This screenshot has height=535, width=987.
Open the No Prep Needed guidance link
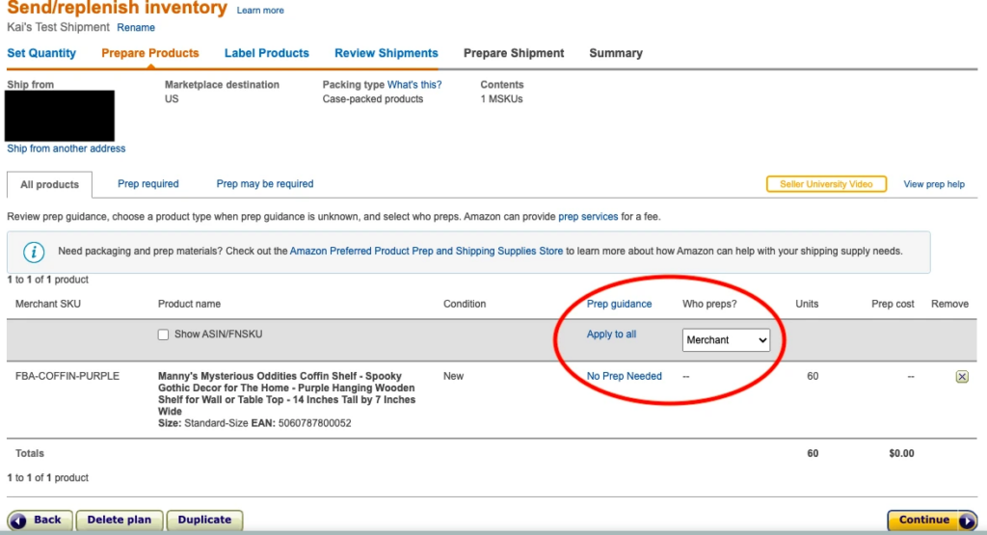click(x=625, y=376)
